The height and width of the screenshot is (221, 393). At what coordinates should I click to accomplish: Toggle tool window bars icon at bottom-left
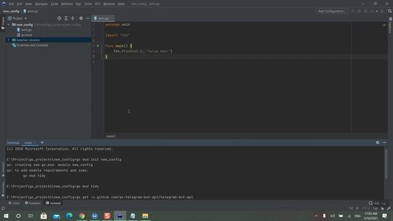tap(2, 209)
